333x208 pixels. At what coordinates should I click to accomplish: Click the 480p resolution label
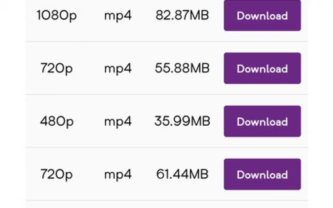coord(57,121)
